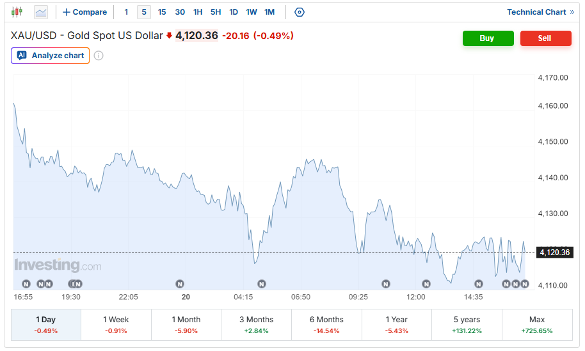Select the 1H interval
The image size is (585, 351).
point(198,12)
